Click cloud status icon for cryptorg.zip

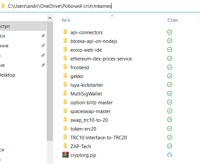click(x=169, y=155)
